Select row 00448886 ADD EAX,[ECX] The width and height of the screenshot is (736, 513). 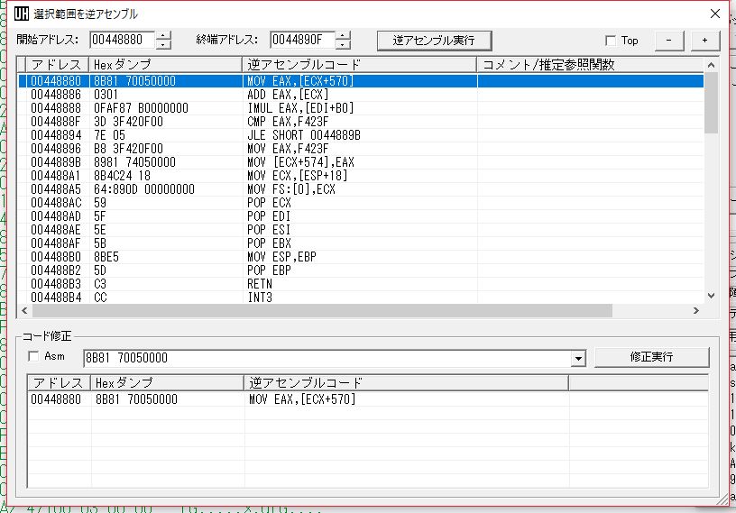pyautogui.click(x=361, y=95)
